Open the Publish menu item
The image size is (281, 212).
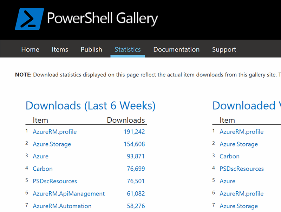(x=91, y=49)
